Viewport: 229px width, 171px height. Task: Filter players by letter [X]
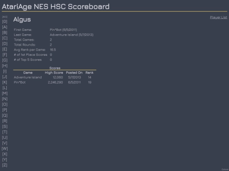[5, 154]
